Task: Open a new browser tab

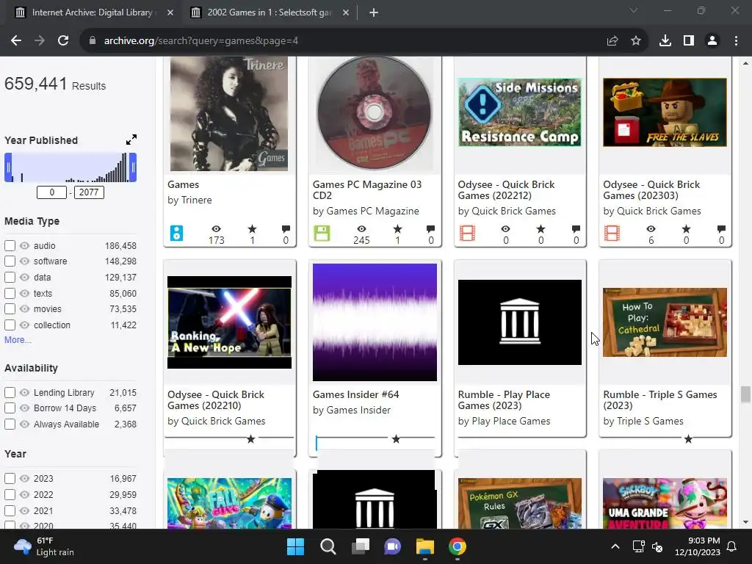Action: [374, 12]
